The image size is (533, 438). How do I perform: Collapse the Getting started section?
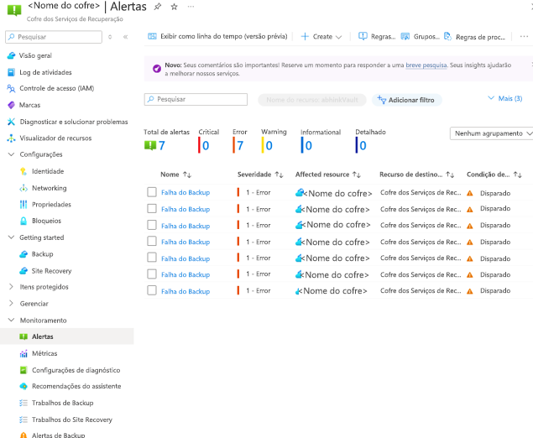pyautogui.click(x=11, y=237)
